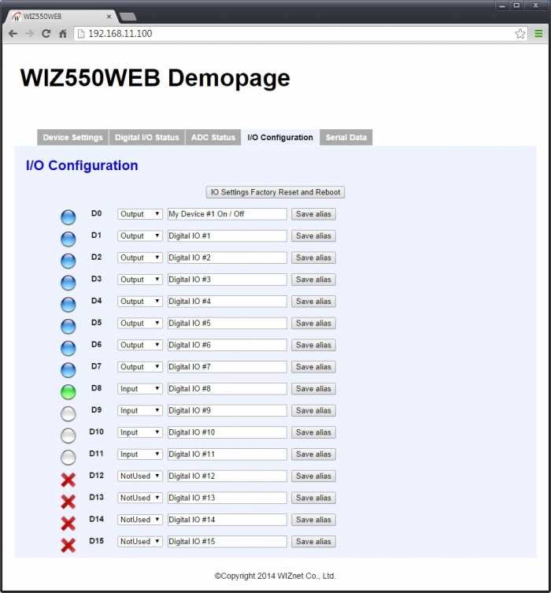Click the red X for D14
The height and width of the screenshot is (593, 551).
68,524
